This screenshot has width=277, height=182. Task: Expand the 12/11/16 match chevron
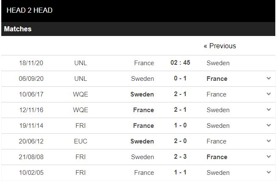269,110
